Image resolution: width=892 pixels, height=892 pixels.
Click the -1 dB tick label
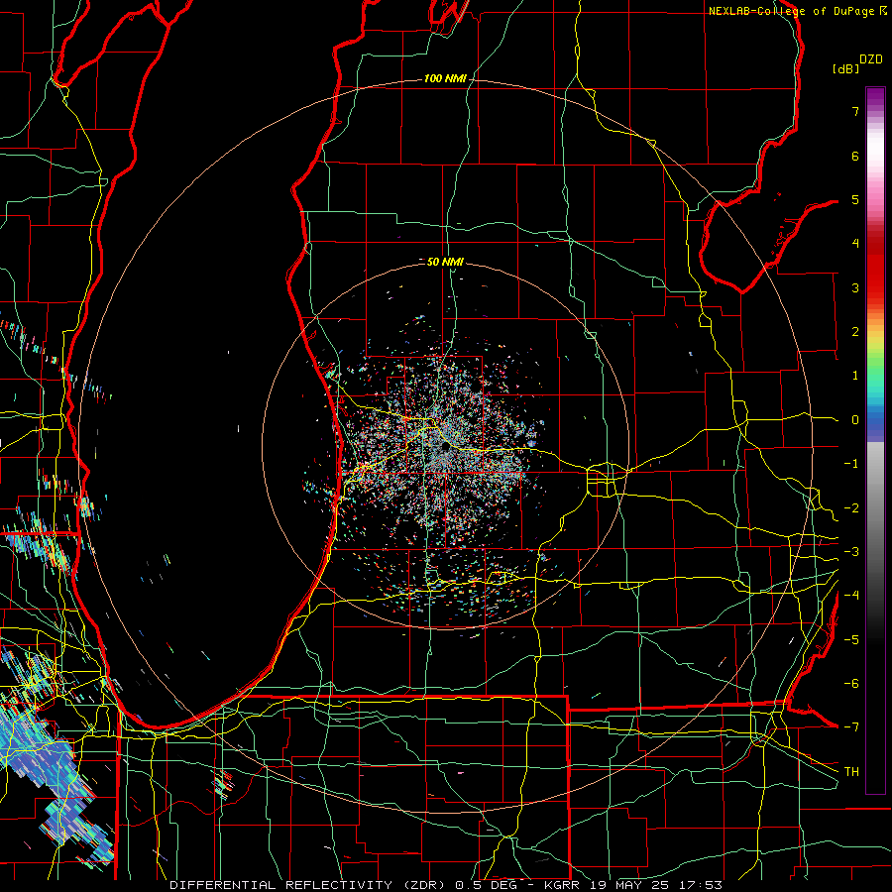click(x=851, y=464)
